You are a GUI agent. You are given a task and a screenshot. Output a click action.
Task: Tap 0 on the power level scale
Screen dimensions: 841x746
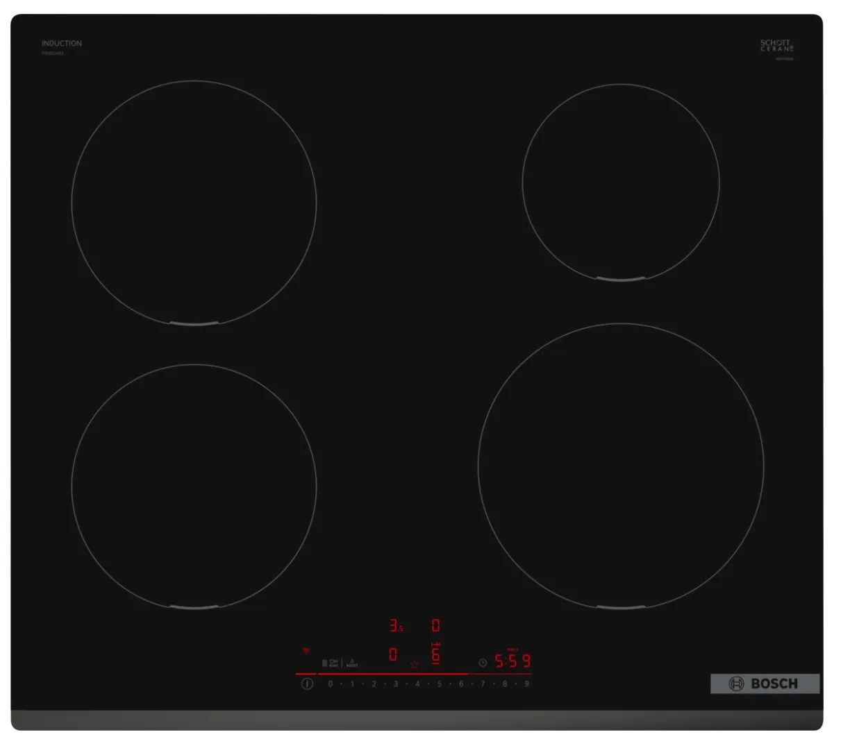pos(331,684)
